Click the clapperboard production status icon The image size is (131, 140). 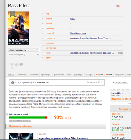13,83
